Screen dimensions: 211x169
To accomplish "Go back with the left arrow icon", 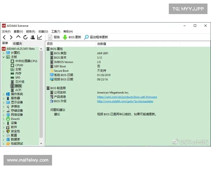I will 4,37.
